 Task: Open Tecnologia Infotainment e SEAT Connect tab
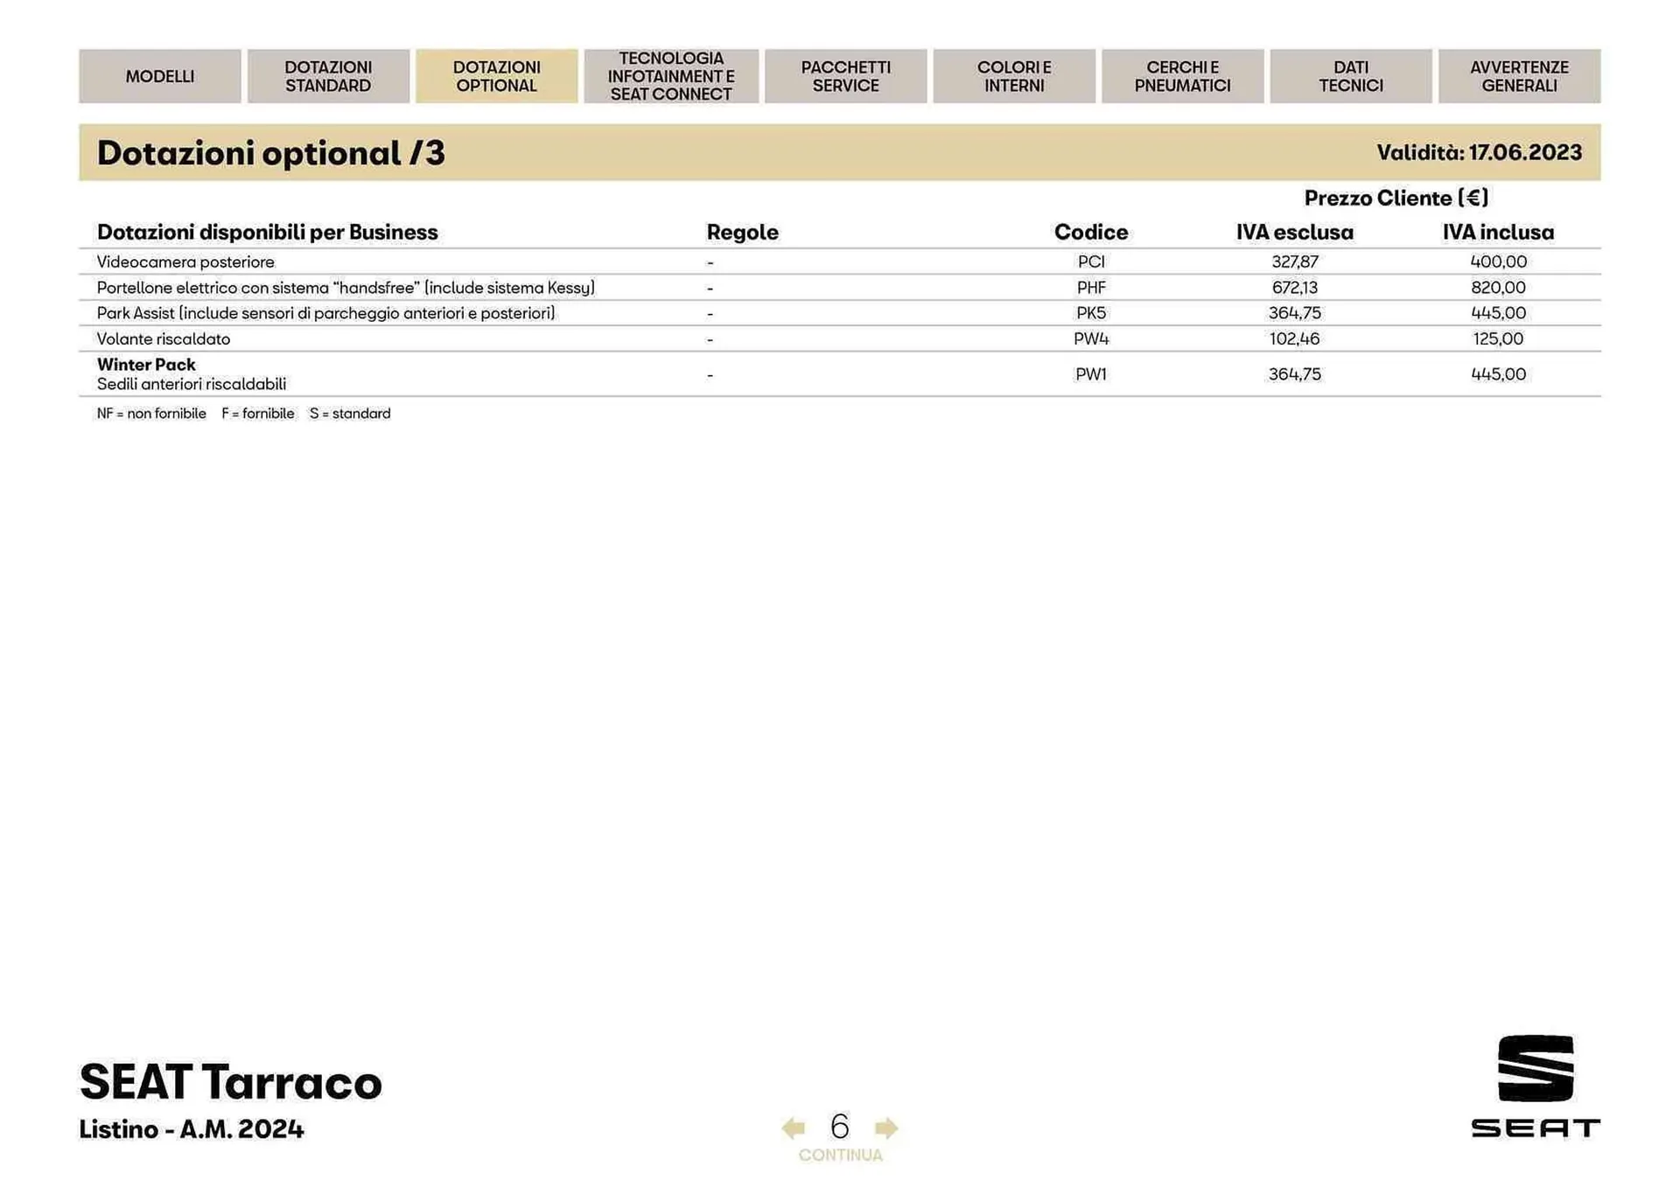[671, 76]
